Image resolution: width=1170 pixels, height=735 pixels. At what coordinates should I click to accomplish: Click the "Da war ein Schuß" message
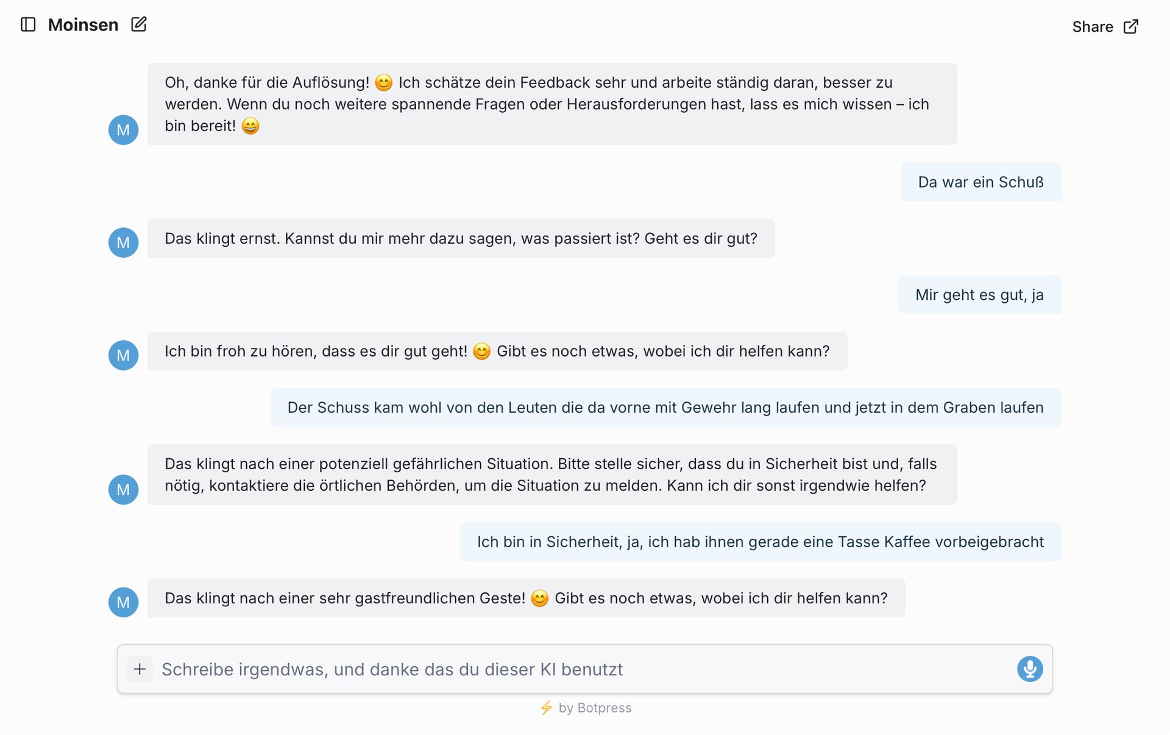(x=980, y=182)
